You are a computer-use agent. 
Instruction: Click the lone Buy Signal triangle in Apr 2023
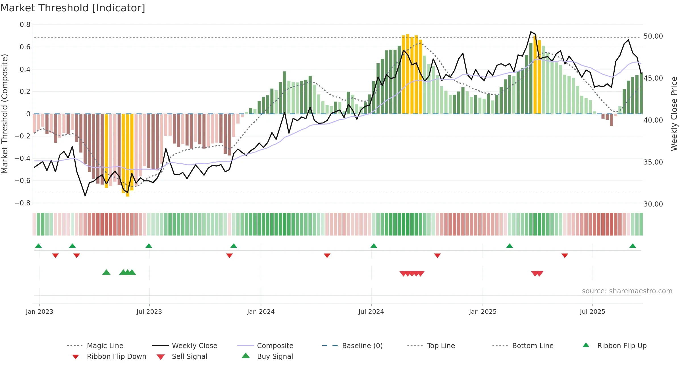pyautogui.click(x=106, y=272)
